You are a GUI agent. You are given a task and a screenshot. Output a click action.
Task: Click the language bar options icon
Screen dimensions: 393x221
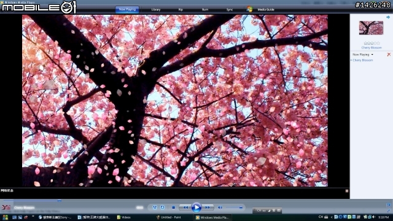coord(279,211)
